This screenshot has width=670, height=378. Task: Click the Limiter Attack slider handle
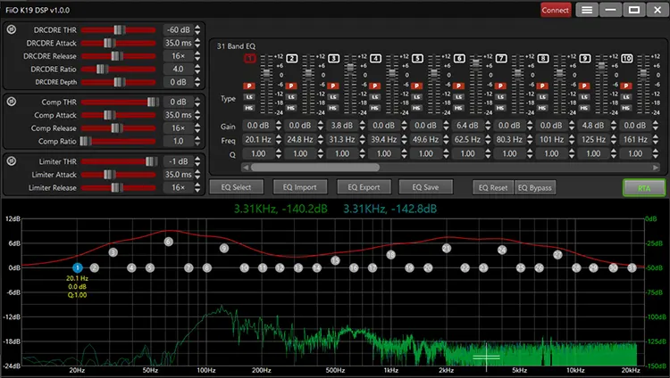coord(109,175)
